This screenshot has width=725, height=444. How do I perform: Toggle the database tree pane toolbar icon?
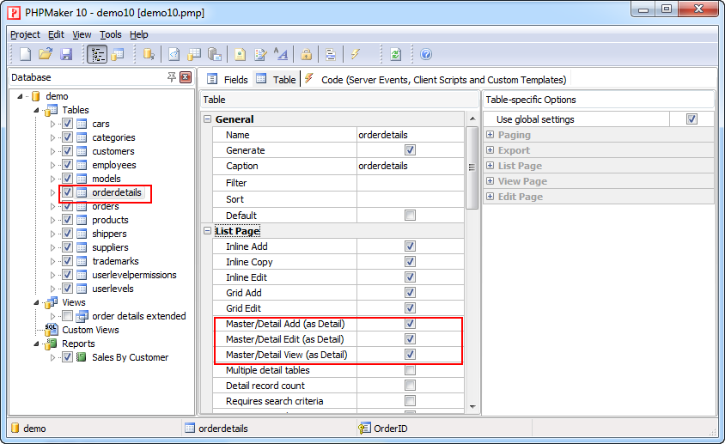[x=97, y=55]
